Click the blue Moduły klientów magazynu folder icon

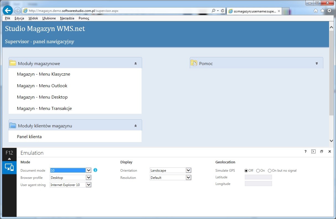tap(13, 125)
